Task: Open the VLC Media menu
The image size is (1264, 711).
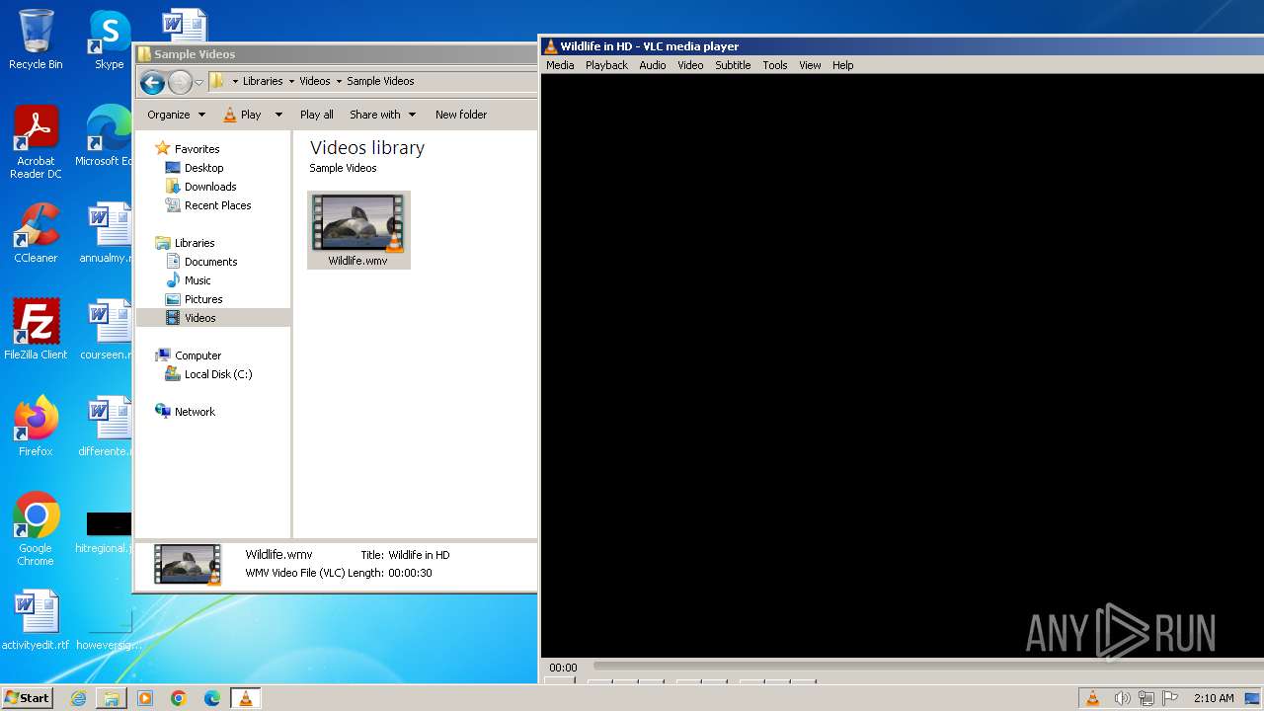Action: pos(560,65)
